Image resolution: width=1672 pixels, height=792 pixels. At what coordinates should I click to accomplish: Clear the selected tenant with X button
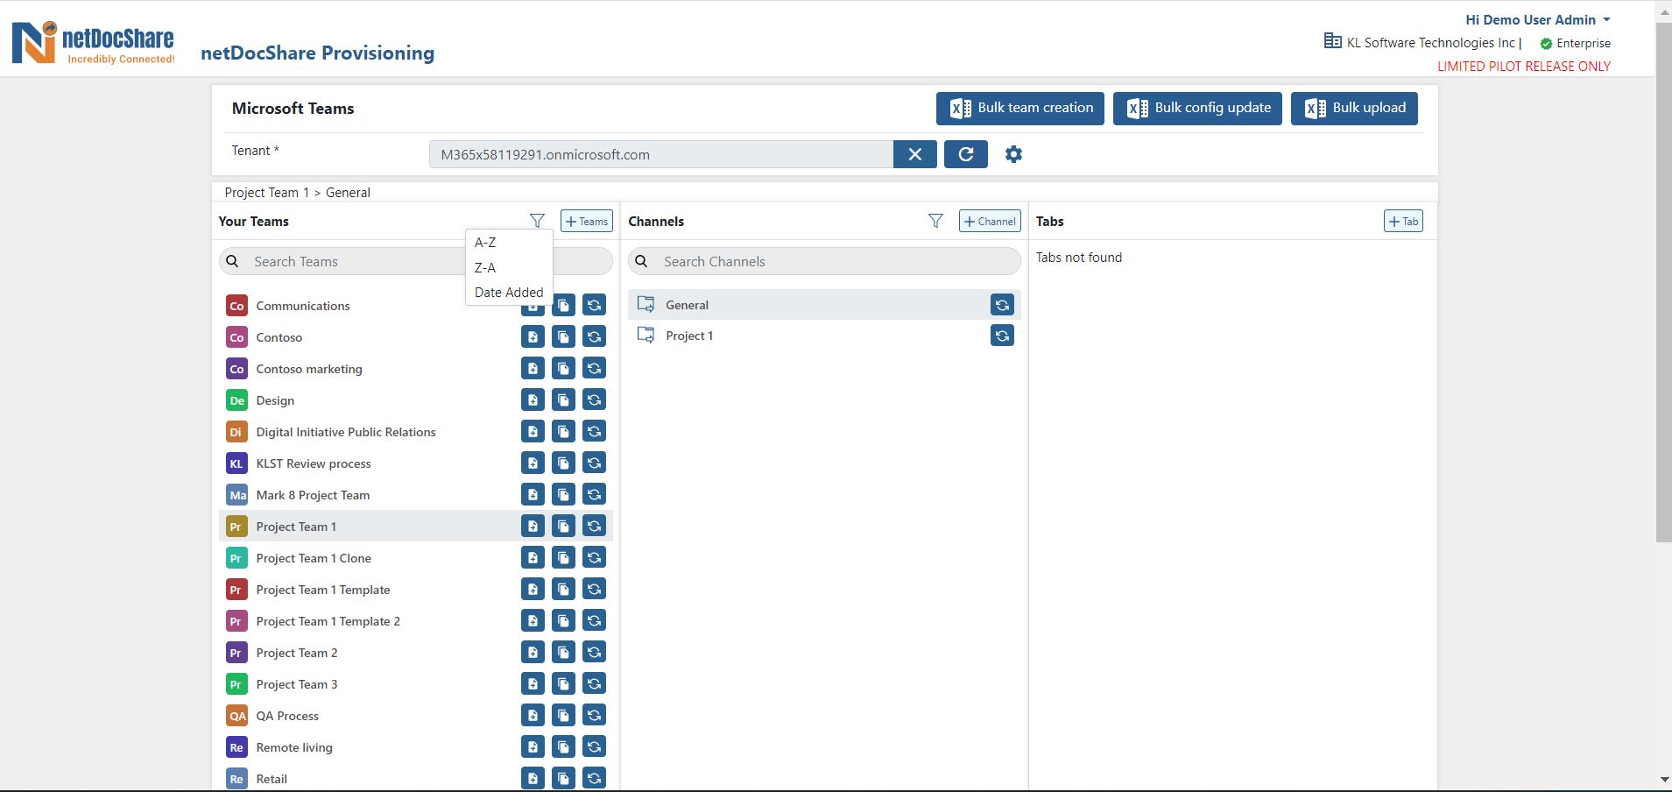[915, 154]
